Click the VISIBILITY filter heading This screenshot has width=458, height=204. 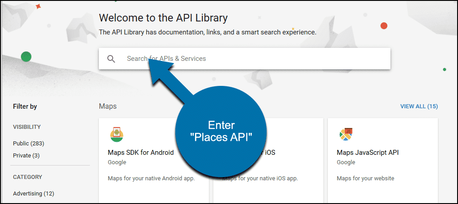pyautogui.click(x=27, y=127)
